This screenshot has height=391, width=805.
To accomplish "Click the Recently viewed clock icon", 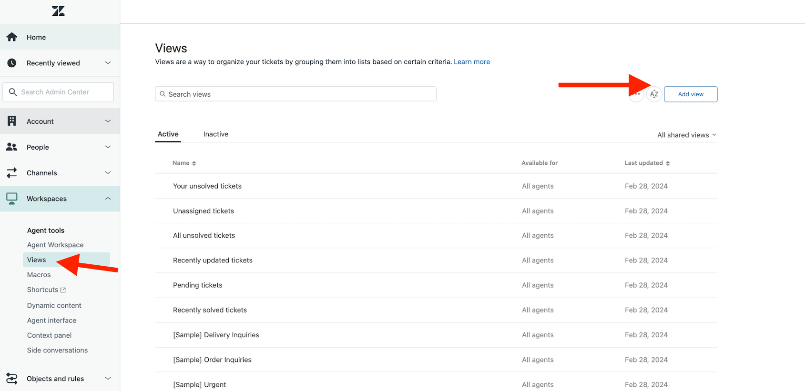I will [x=12, y=63].
